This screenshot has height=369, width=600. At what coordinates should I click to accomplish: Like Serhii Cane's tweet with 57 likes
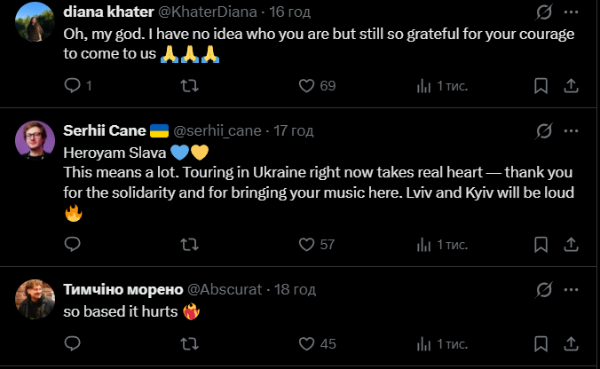(306, 244)
